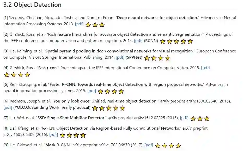Viewport: 244px width, 151px height.
Task: Click the first star of the Szegedy paper rating
Action: tap(88, 25)
